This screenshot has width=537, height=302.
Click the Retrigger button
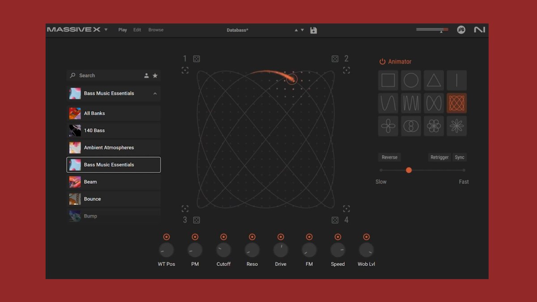(439, 157)
